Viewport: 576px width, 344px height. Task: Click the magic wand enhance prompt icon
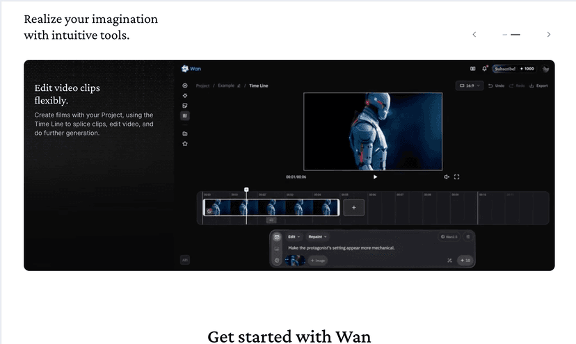(x=449, y=261)
